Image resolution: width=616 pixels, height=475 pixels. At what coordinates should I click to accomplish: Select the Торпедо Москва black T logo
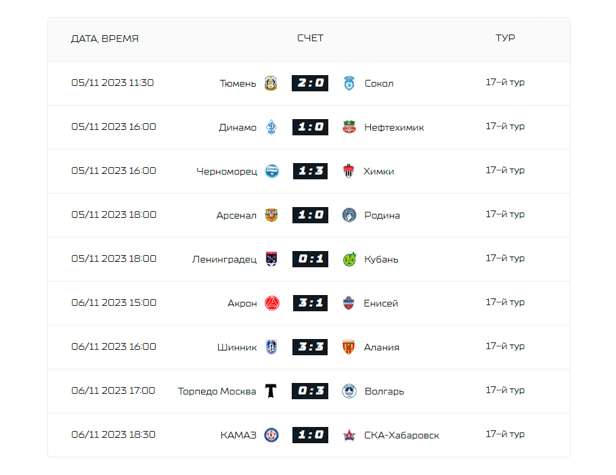271,391
